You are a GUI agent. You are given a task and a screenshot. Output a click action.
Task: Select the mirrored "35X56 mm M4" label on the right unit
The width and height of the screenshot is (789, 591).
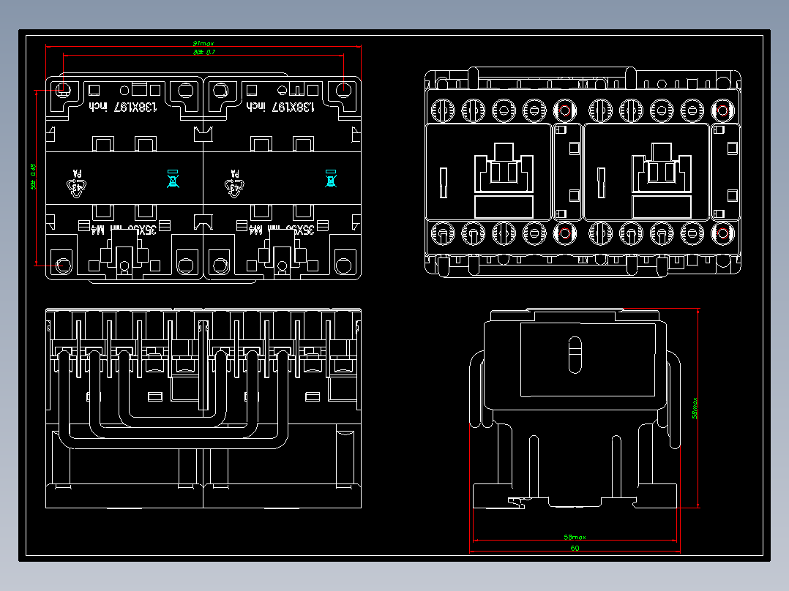(281, 230)
